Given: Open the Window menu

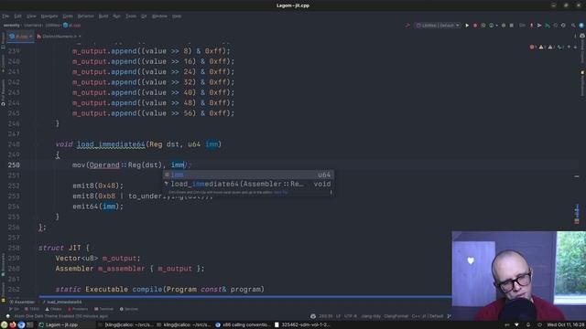Looking at the screenshot, I should pyautogui.click(x=159, y=16).
